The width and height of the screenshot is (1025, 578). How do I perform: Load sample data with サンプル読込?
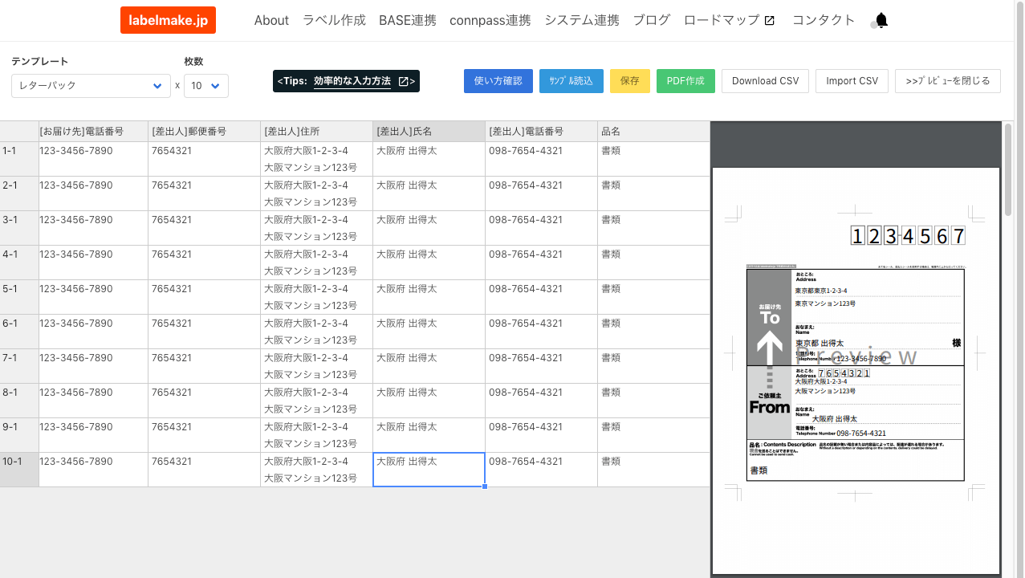571,81
